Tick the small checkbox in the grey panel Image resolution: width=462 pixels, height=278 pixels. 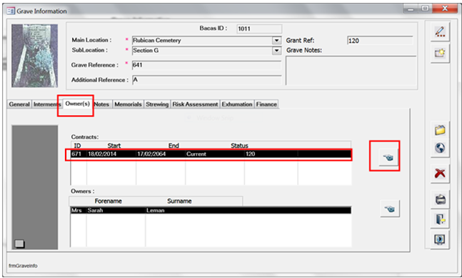tap(19, 244)
